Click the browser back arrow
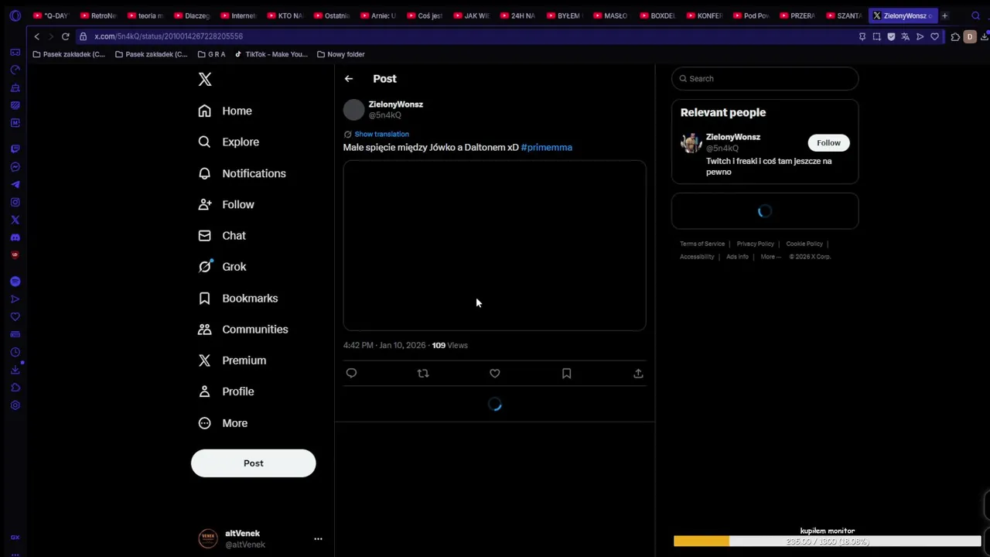This screenshot has height=557, width=990. (36, 36)
